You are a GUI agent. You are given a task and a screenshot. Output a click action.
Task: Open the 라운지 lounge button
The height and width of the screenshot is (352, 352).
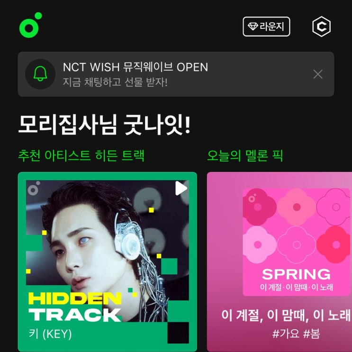266,27
